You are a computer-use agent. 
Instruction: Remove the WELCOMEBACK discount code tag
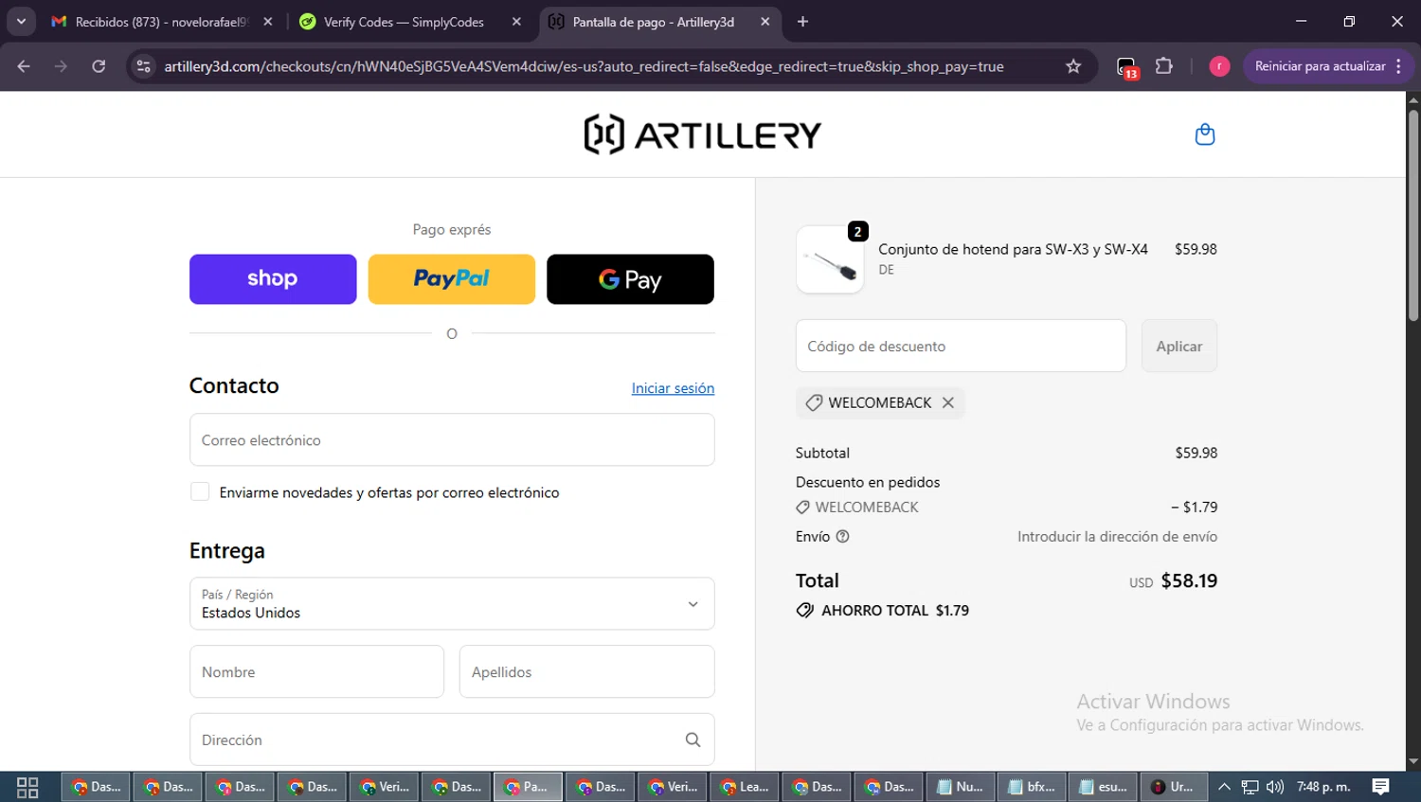point(948,402)
